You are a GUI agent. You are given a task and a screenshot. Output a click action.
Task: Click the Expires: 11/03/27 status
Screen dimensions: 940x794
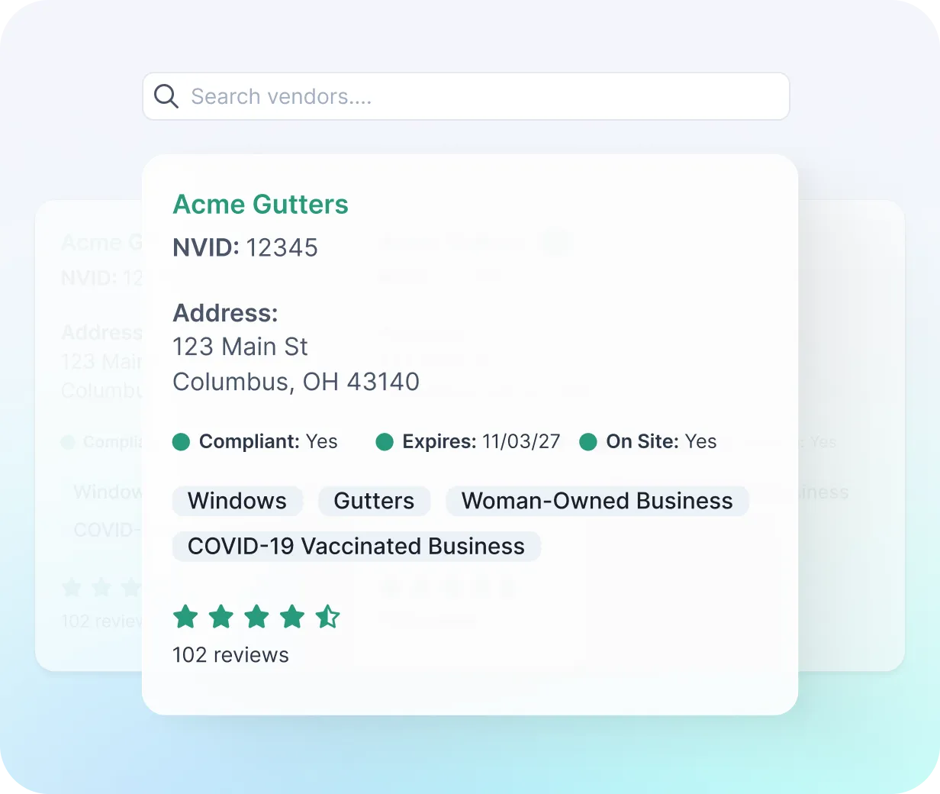coord(481,441)
